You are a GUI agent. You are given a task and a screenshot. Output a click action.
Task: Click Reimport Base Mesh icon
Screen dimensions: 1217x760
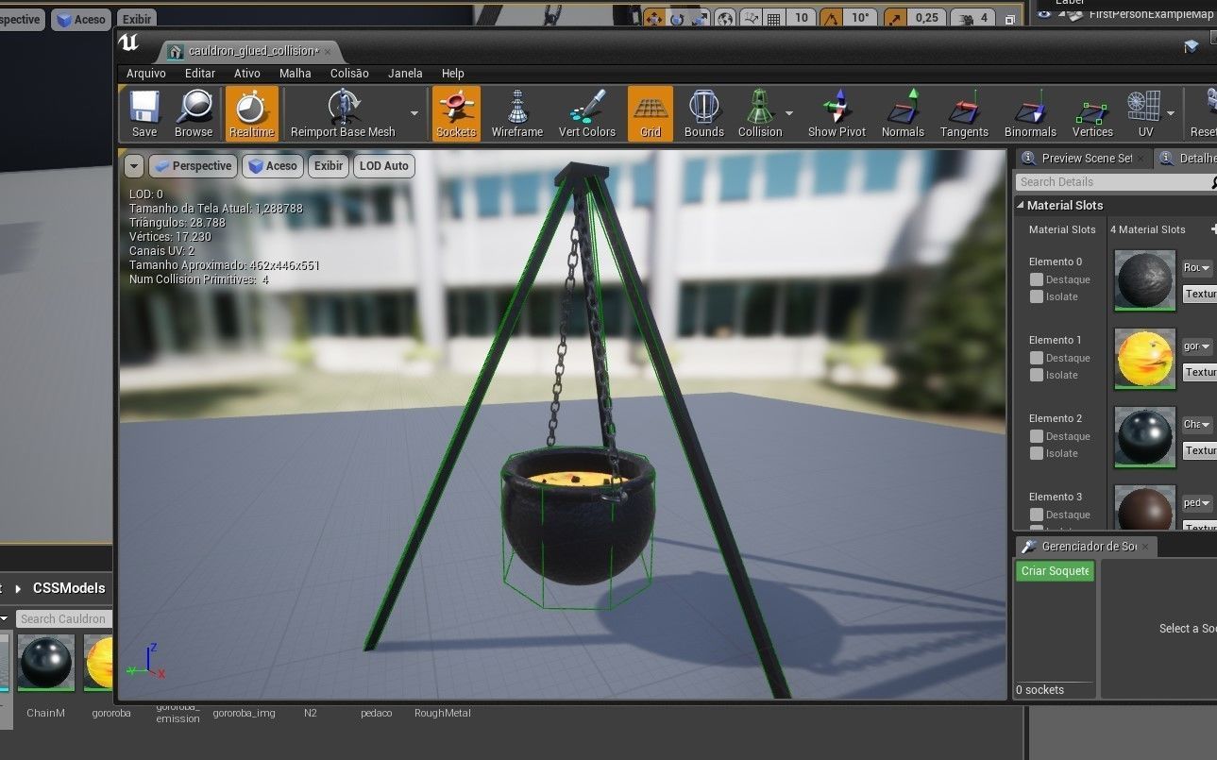[343, 114]
